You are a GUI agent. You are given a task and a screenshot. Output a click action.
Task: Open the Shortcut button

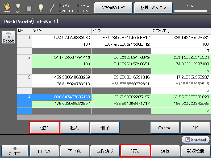point(196,140)
